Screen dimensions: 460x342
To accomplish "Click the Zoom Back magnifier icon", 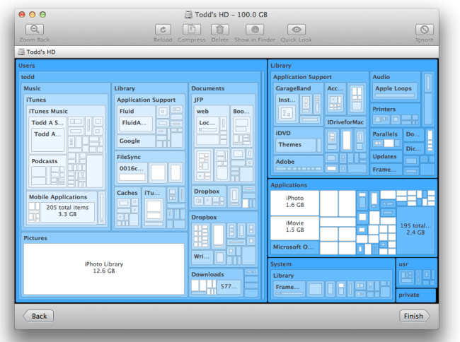I will coord(35,30).
